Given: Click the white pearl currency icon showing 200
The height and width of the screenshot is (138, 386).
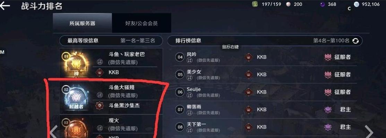Looking at the screenshot, I should (288, 4).
